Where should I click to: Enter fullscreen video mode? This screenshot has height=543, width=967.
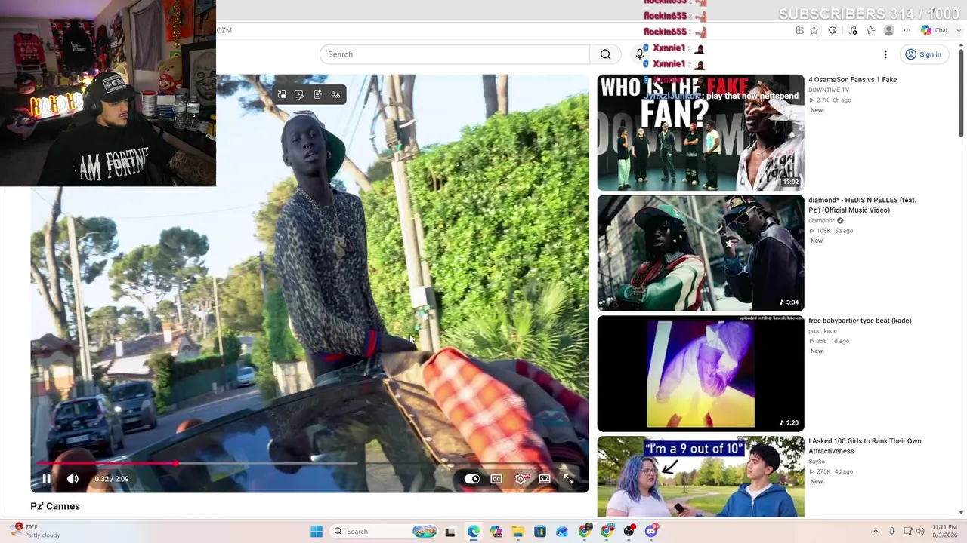click(569, 479)
